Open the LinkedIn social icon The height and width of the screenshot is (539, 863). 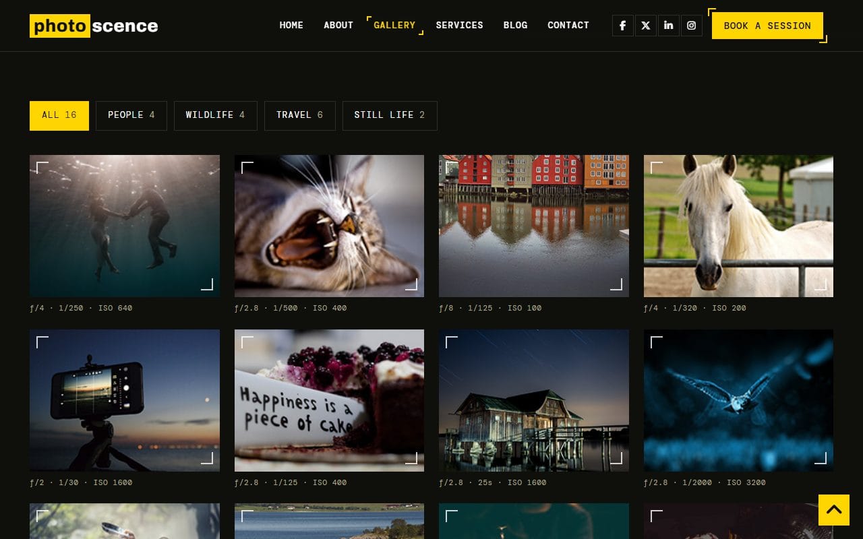point(669,26)
